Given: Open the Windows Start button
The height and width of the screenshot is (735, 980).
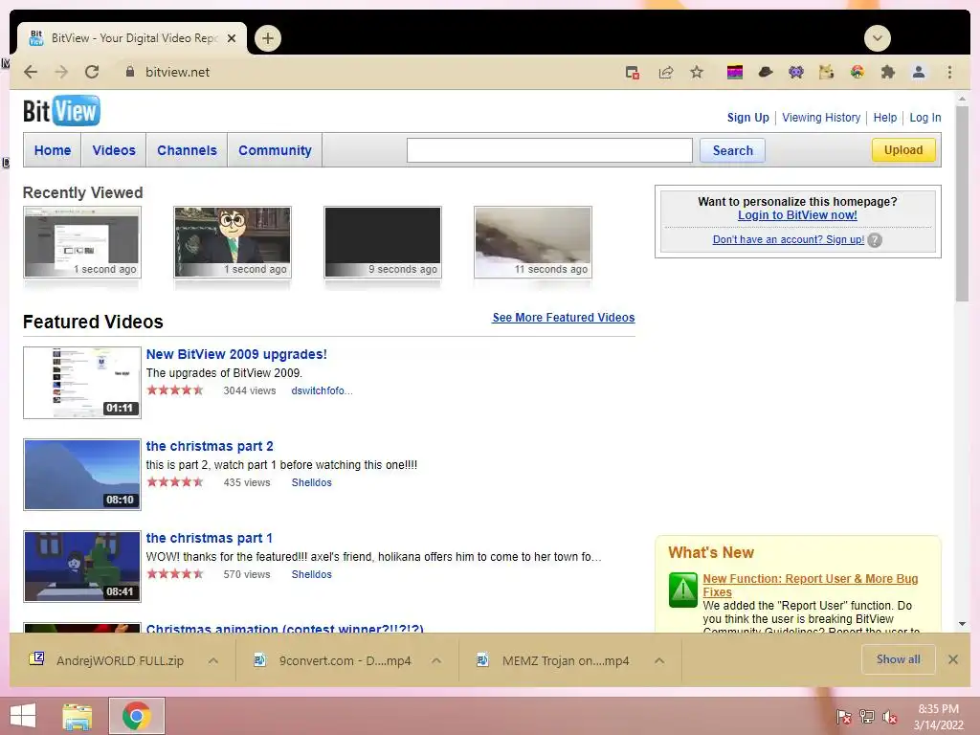Looking at the screenshot, I should (x=23, y=716).
